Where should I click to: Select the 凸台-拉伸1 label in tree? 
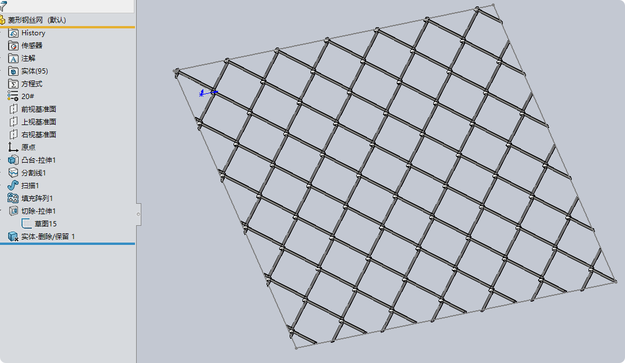(x=39, y=160)
